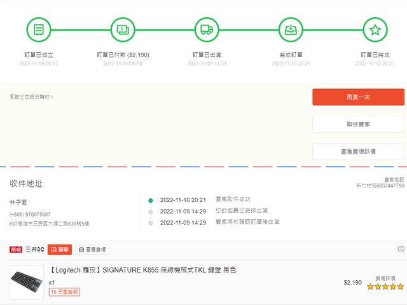Image resolution: width=407 pixels, height=305 pixels.
Task: Open the 三井3C shop name link
Action: point(35,250)
